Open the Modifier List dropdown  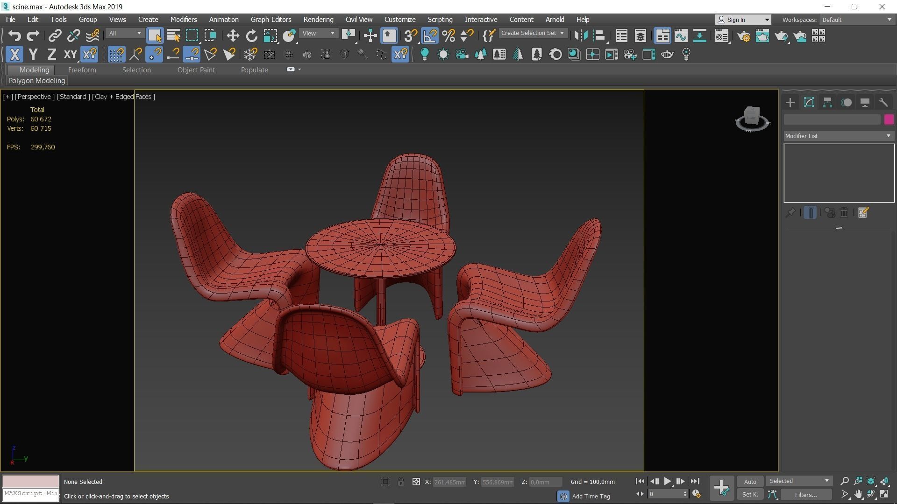tap(839, 136)
